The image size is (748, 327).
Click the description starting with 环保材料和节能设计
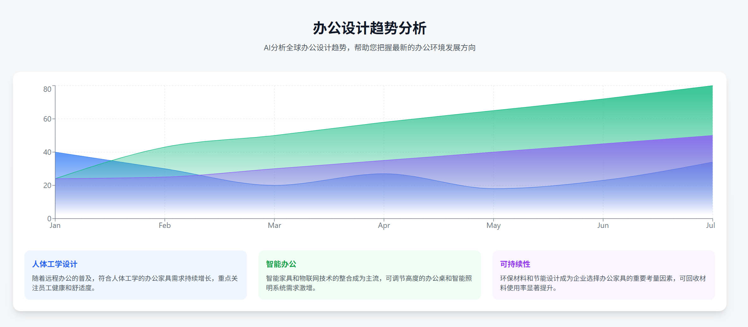tap(603, 283)
